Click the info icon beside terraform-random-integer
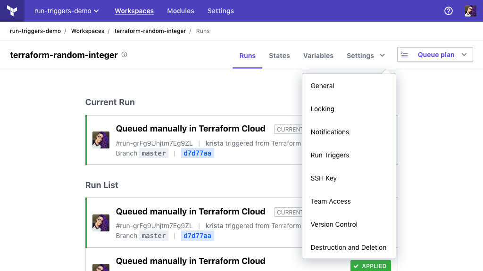This screenshot has height=271, width=483. pos(124,55)
